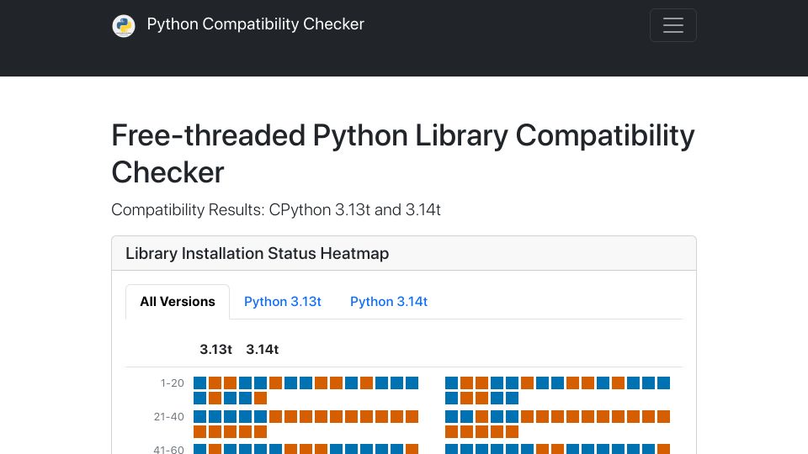This screenshot has width=808, height=454.
Task: Click the Free-threaded Python Library page heading
Action: click(403, 153)
